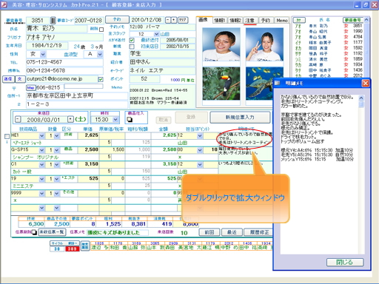The height and width of the screenshot is (284, 379).
Task: Expand the G-SP15 product code dropdown
Action: [x=42, y=150]
